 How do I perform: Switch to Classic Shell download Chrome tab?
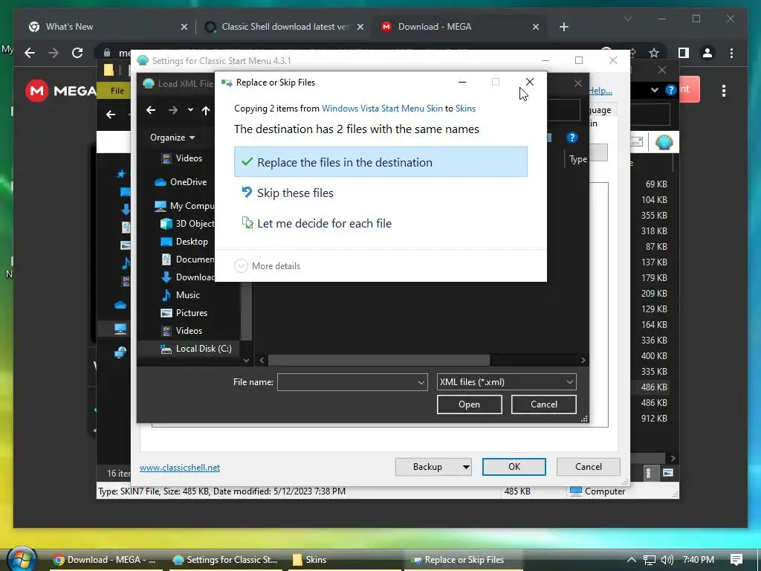(285, 27)
